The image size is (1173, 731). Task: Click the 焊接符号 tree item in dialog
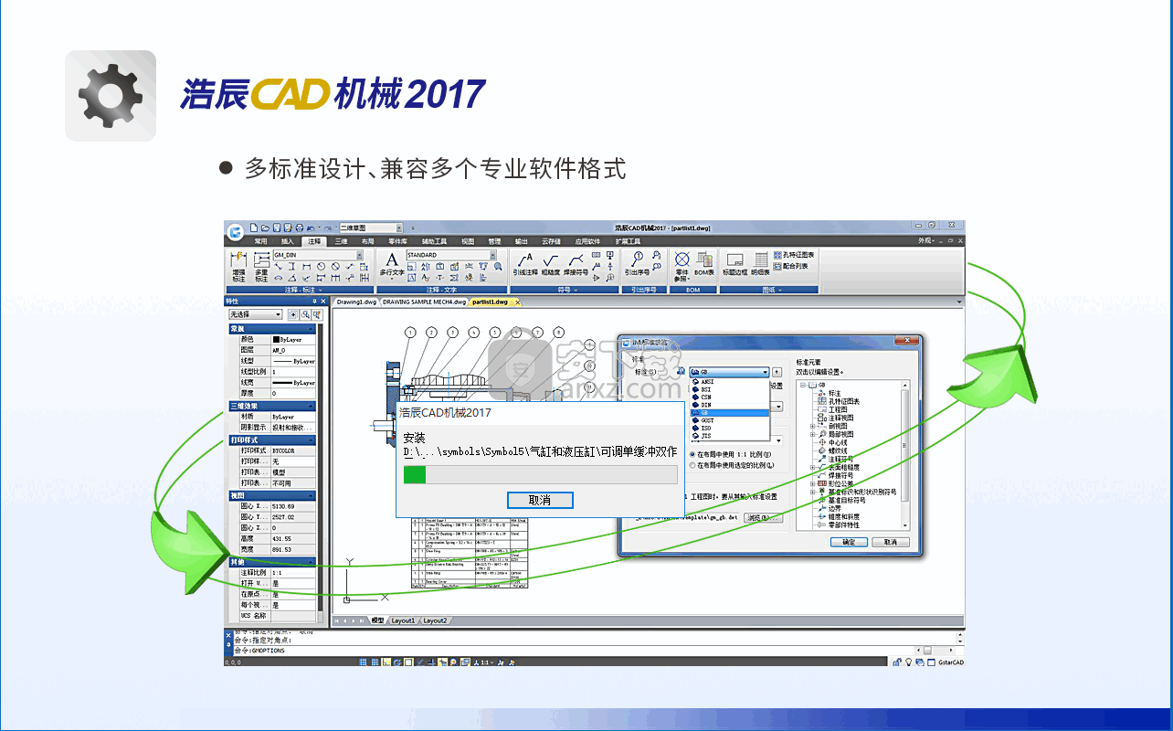(840, 475)
